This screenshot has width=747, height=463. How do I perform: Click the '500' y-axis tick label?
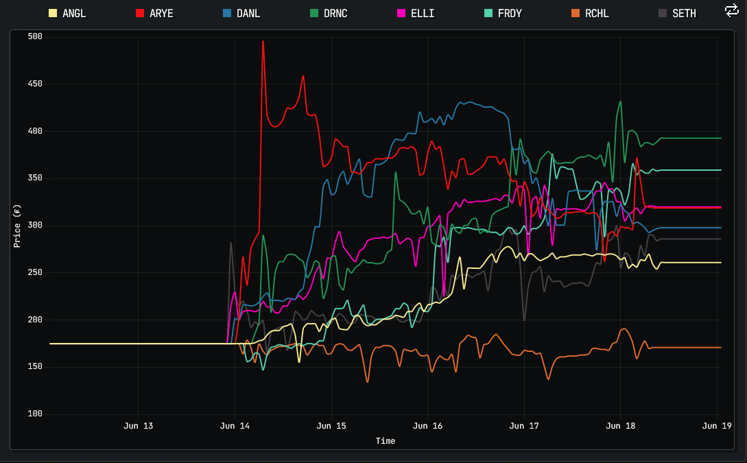[35, 36]
